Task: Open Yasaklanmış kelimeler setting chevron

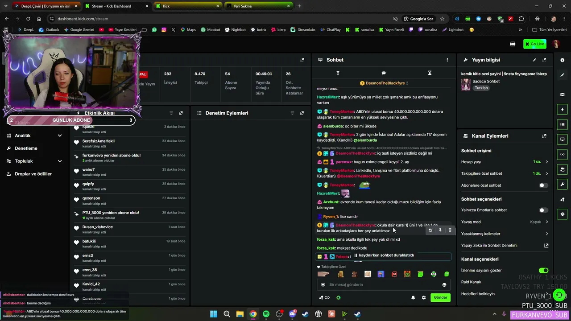Action: tap(547, 234)
